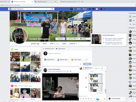Click the search magnifier icon

click(52, 9)
